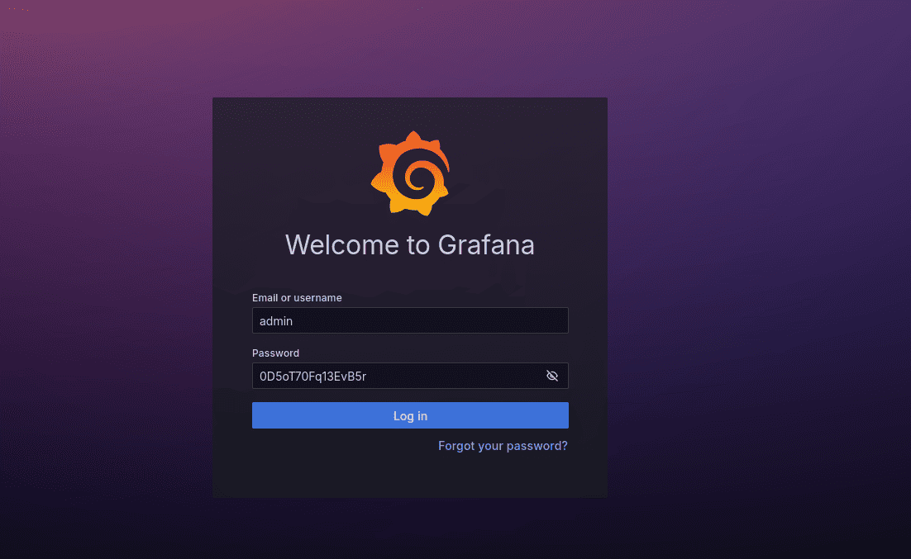The width and height of the screenshot is (911, 559).
Task: Click the Email or username label
Action: coord(297,297)
